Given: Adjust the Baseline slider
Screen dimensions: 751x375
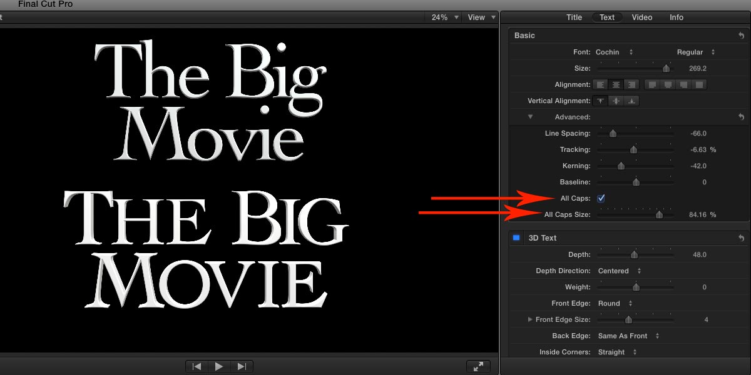Looking at the screenshot, I should 635,182.
